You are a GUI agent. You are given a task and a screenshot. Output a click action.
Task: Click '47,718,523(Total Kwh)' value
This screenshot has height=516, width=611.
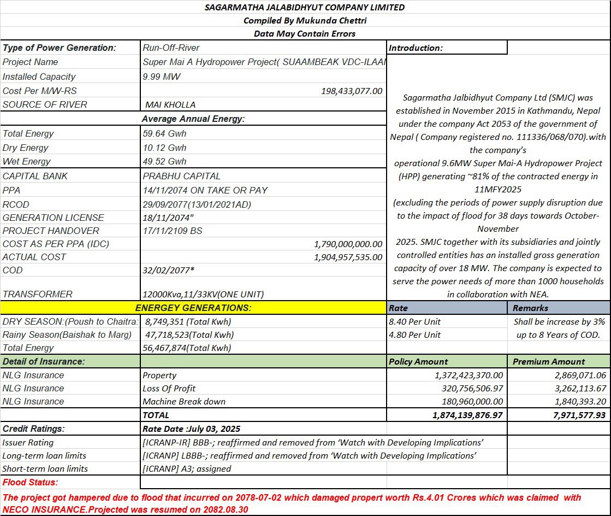point(189,335)
